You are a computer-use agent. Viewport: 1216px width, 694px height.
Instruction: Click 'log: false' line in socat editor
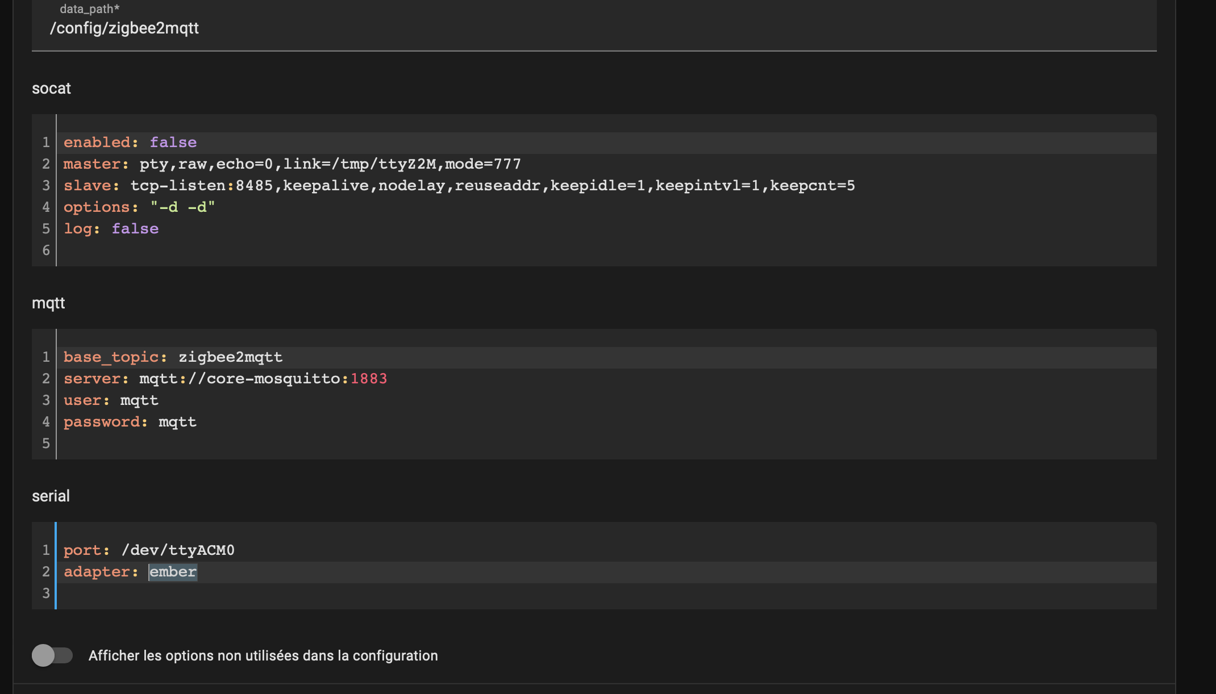111,229
